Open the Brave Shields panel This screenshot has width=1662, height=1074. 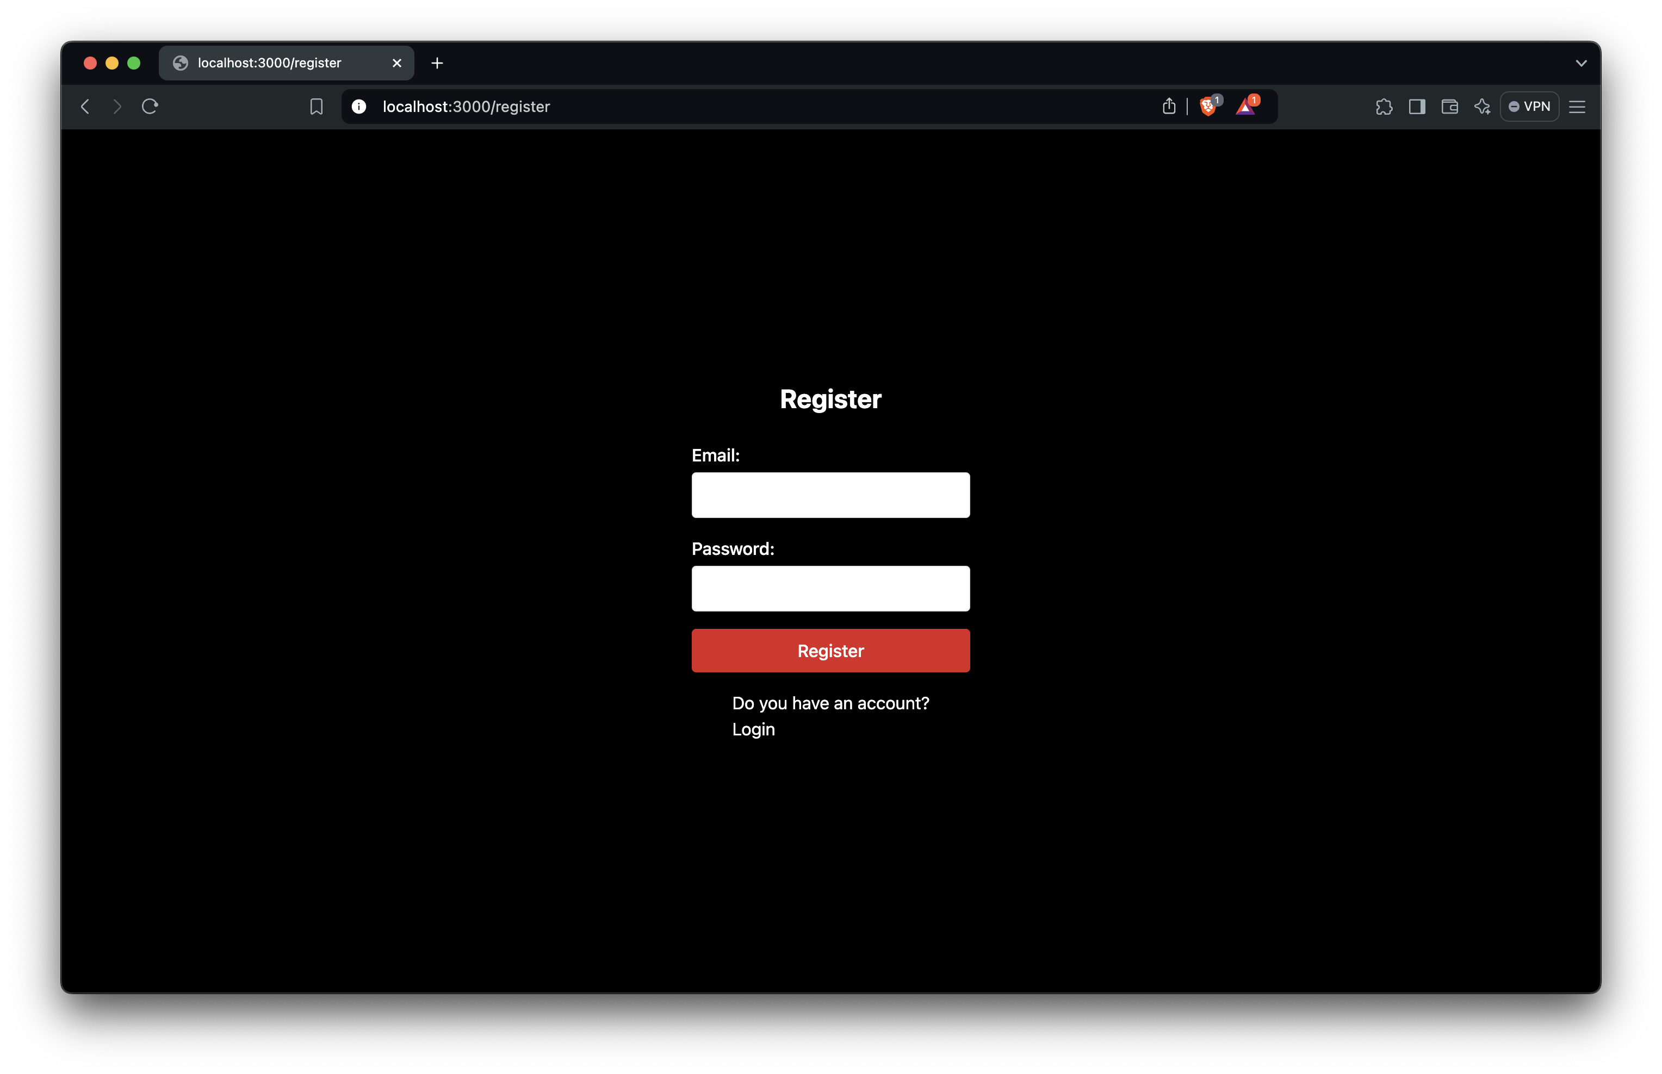(1208, 106)
